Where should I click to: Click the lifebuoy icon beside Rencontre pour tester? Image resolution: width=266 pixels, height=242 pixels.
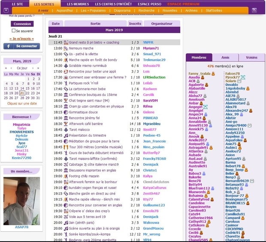tap(66, 72)
